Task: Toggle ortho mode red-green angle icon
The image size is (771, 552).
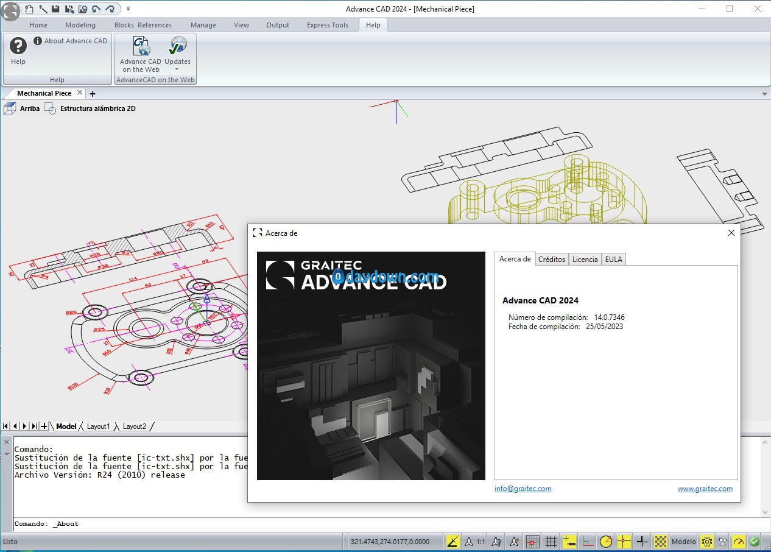Action: (x=588, y=541)
